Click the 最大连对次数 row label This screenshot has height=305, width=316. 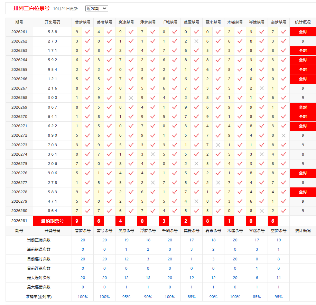(39, 278)
